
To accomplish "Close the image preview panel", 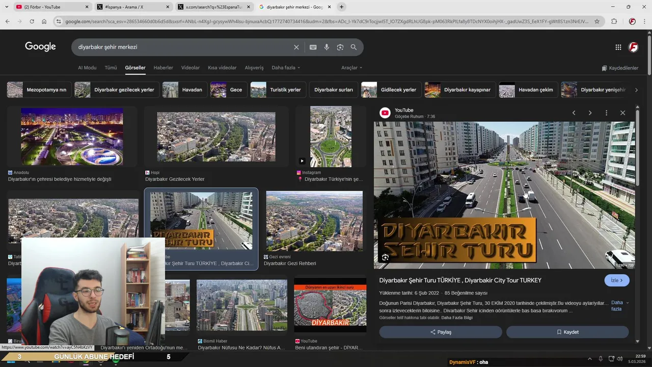I will pos(622,113).
